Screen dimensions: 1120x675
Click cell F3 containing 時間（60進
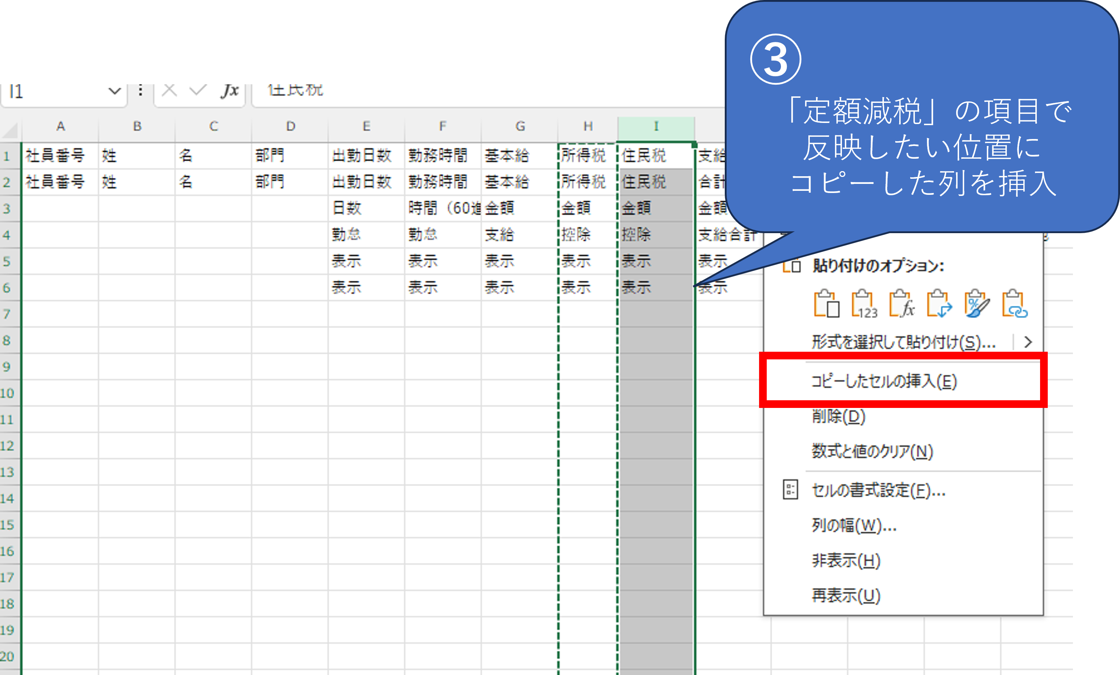pyautogui.click(x=443, y=209)
